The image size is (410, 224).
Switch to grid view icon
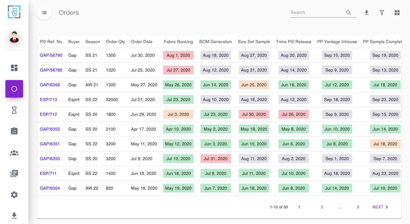[x=397, y=12]
